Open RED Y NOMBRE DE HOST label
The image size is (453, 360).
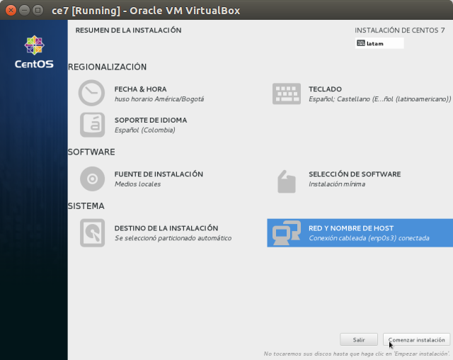tap(351, 228)
